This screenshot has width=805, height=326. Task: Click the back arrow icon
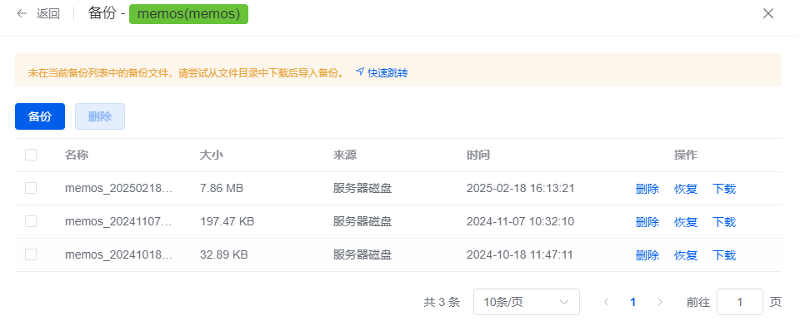click(22, 14)
